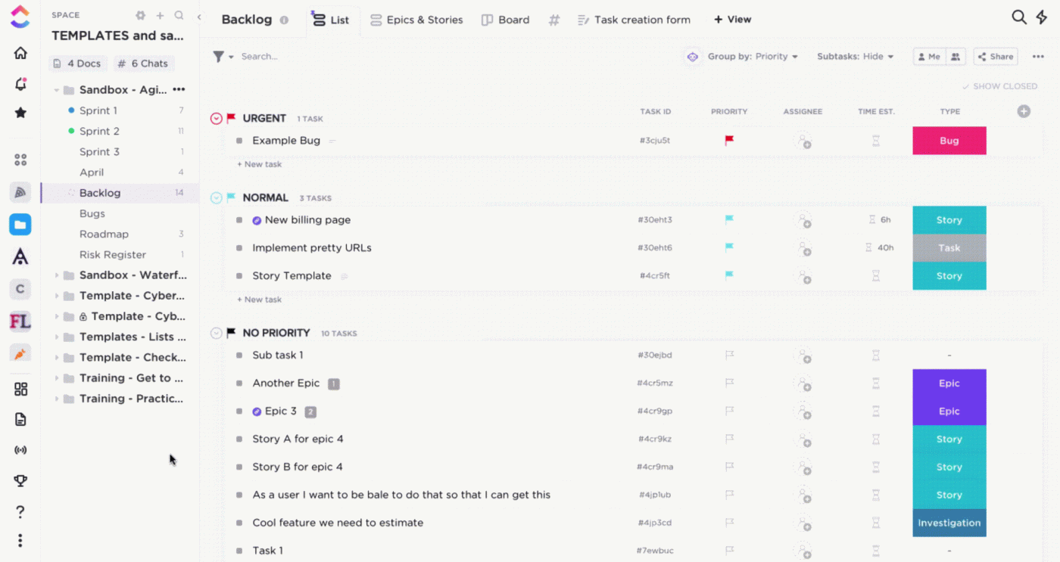Image resolution: width=1060 pixels, height=562 pixels.
Task: Open the hashtag chat view tab
Action: coord(554,20)
